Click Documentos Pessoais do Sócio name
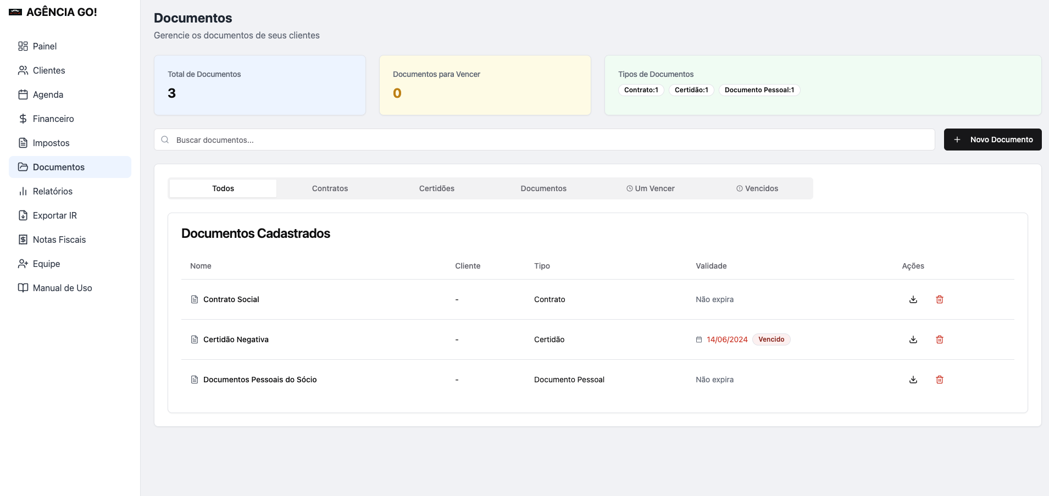The image size is (1049, 496). [x=260, y=380]
